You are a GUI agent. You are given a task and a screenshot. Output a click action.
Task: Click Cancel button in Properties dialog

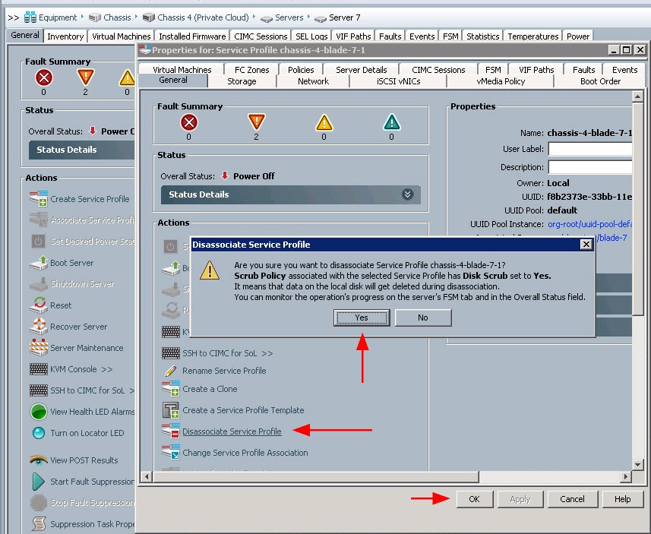coord(572,499)
